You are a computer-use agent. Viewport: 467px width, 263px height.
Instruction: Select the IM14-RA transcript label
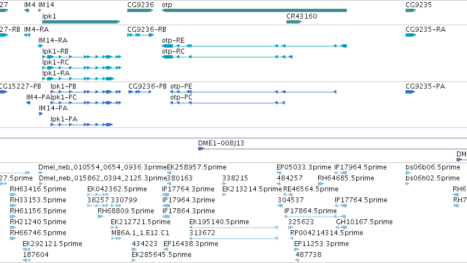[53, 40]
